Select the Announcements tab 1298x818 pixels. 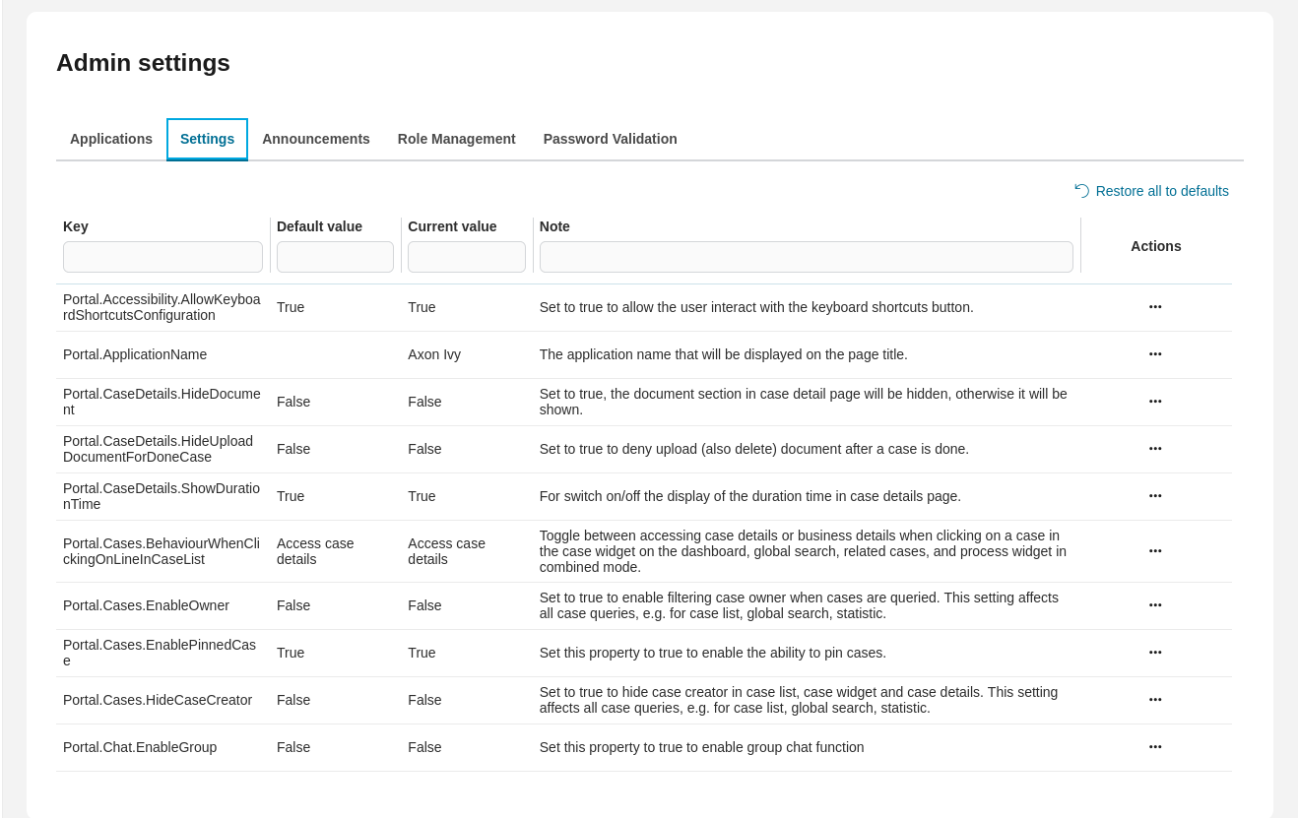point(316,139)
